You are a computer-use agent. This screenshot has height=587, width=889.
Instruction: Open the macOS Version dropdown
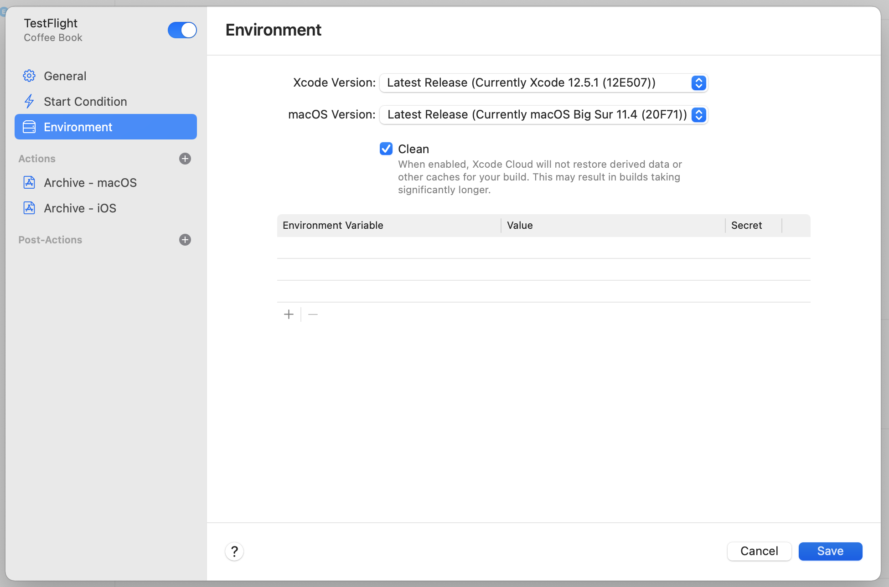pyautogui.click(x=543, y=115)
